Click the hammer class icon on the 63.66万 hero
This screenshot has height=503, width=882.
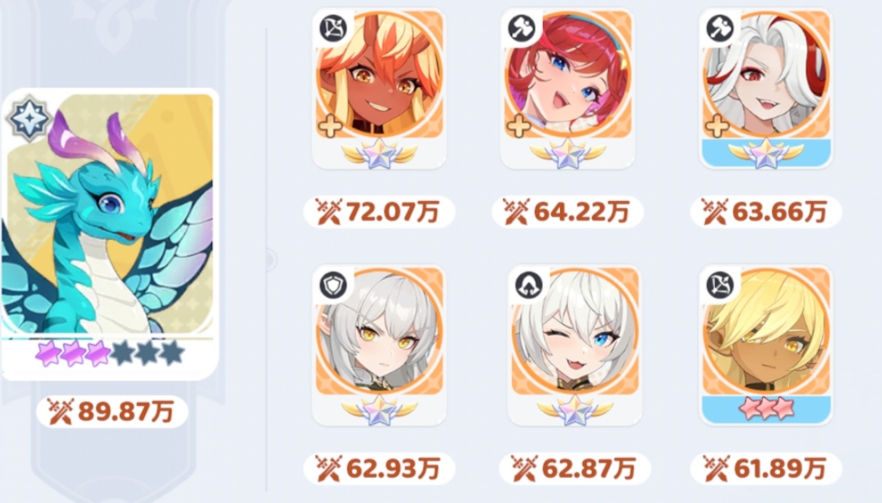720,28
